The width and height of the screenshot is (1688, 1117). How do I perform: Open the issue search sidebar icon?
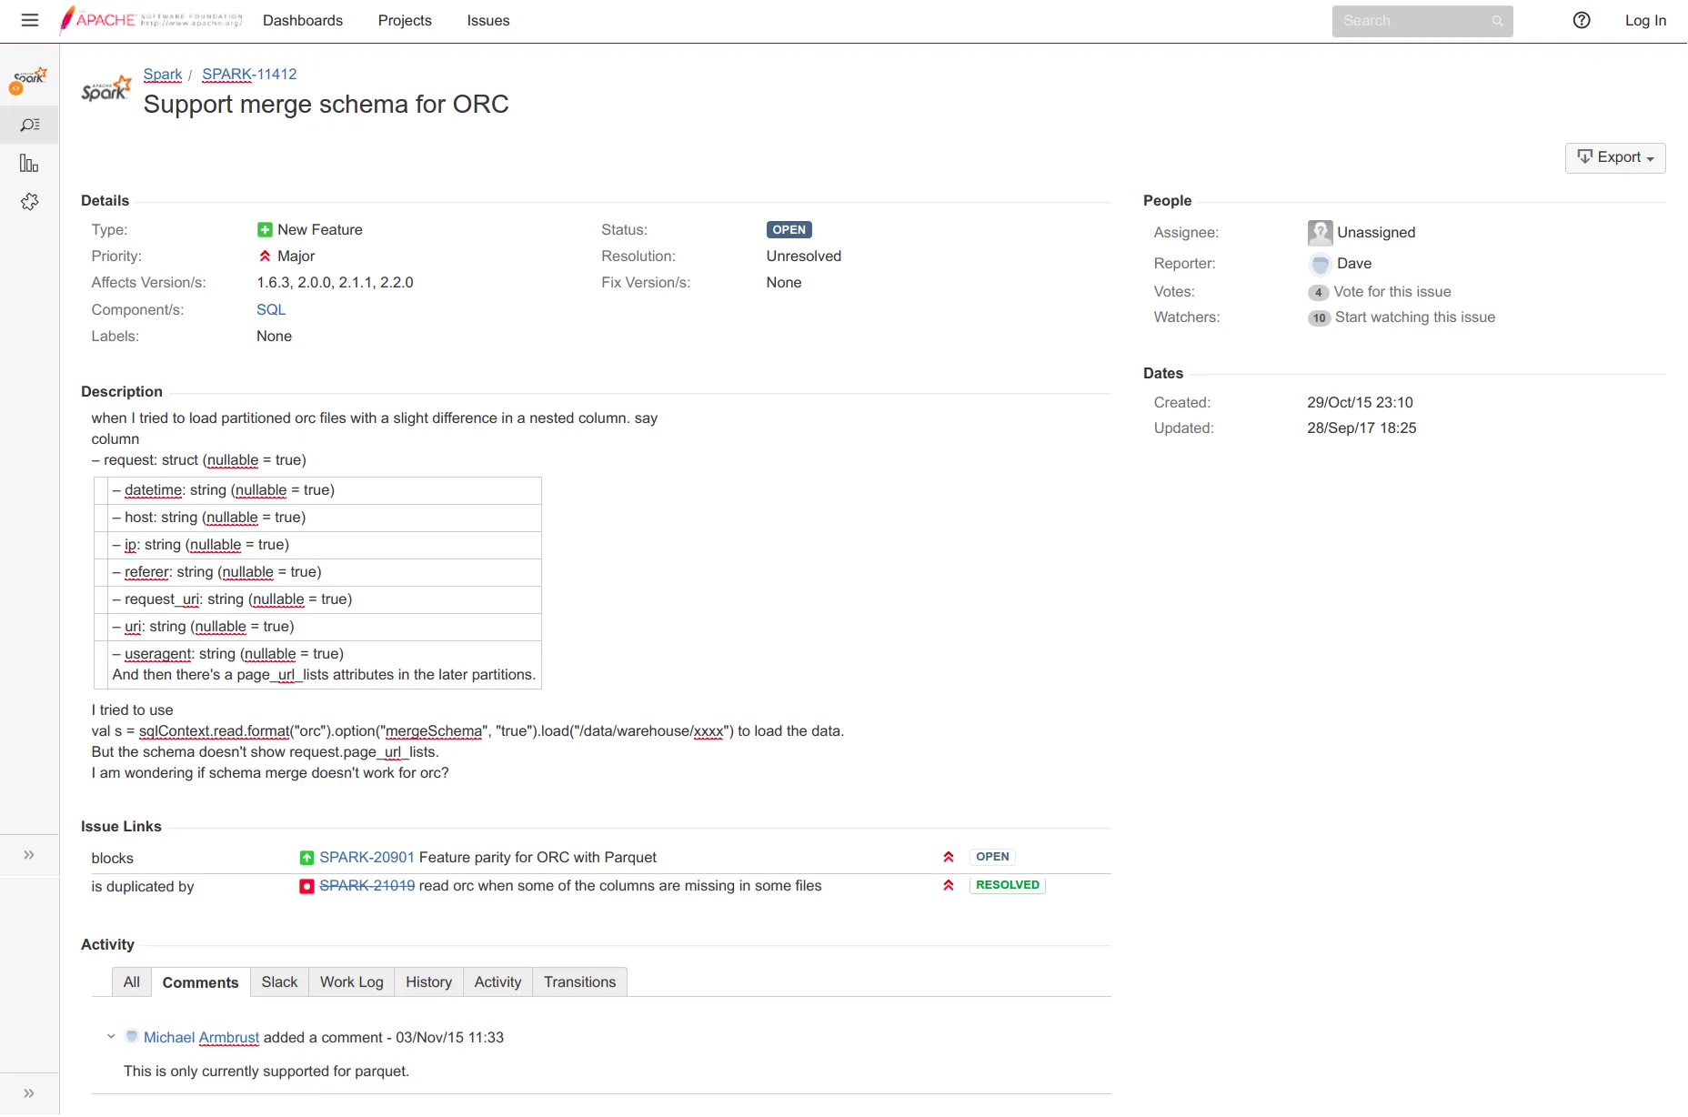click(x=30, y=125)
